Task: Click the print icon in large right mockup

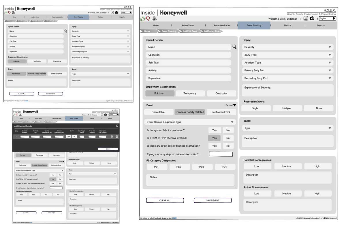Action: tap(154, 19)
